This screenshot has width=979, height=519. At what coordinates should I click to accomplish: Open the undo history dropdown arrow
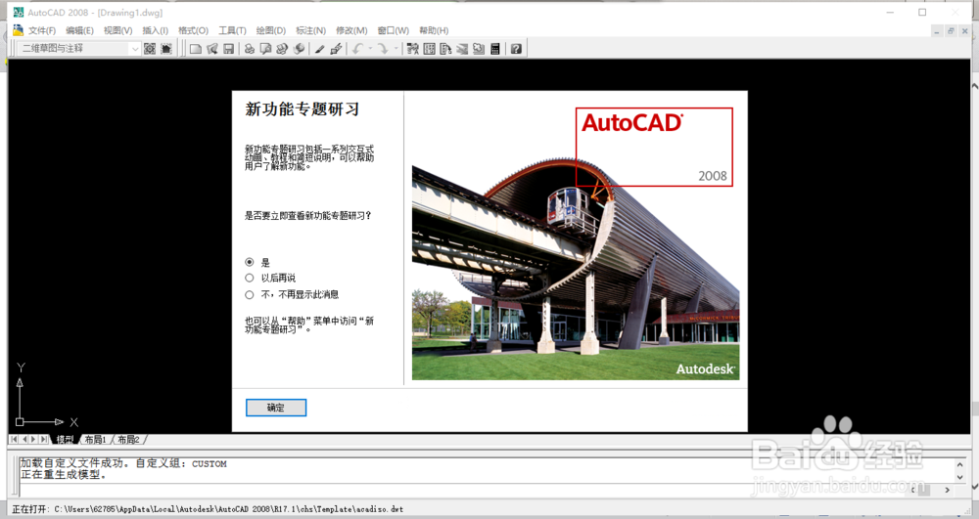370,49
